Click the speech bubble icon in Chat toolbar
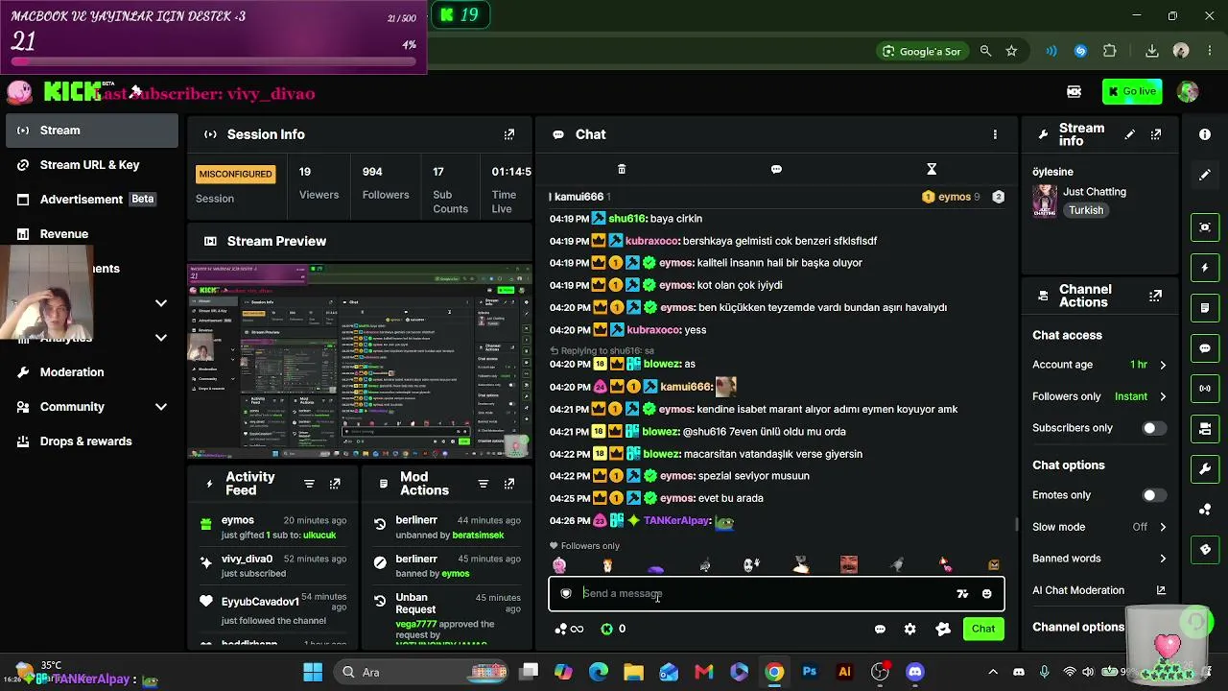The height and width of the screenshot is (691, 1228). (776, 169)
